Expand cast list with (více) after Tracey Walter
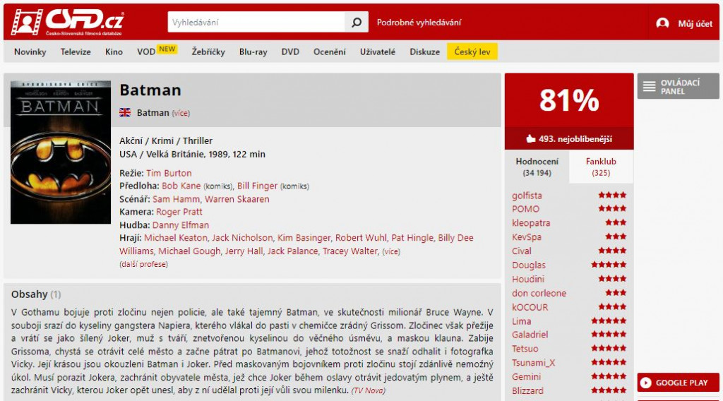The width and height of the screenshot is (723, 401). [391, 251]
